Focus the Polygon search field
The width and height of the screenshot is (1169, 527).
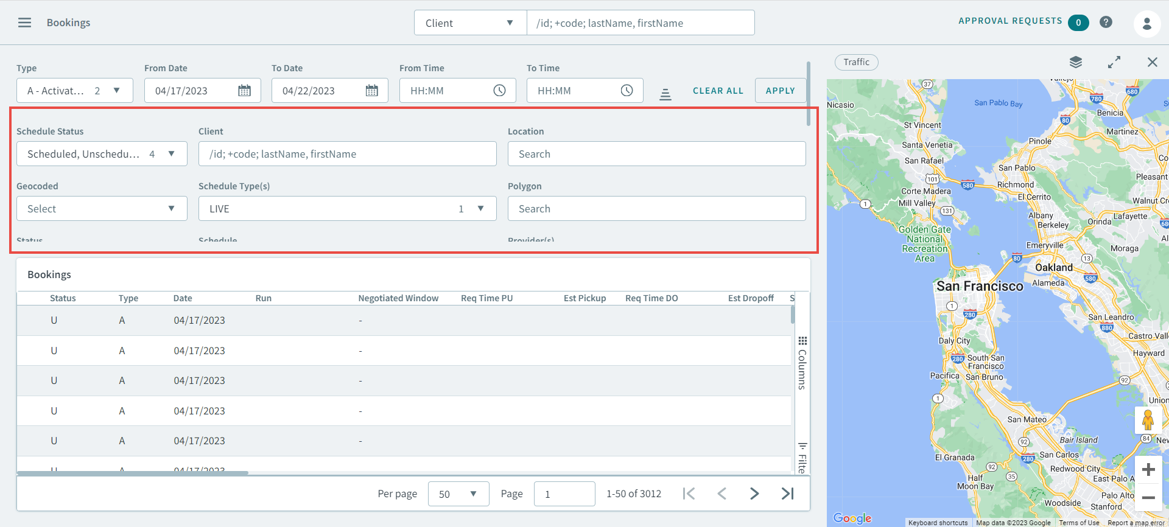pos(656,209)
